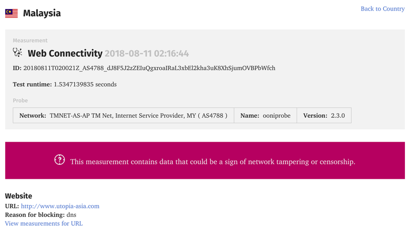
Task: Go back via Back to Country link
Action: [382, 8]
